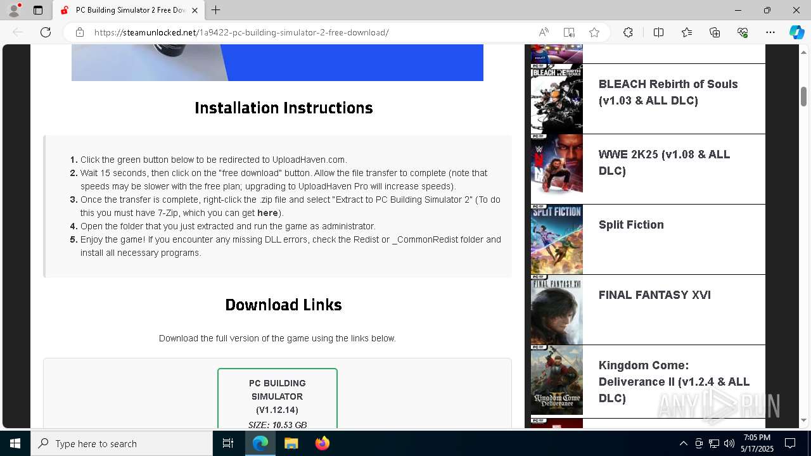Click WWE 2K25 cover thumbnail
The height and width of the screenshot is (456, 811).
pos(557,169)
